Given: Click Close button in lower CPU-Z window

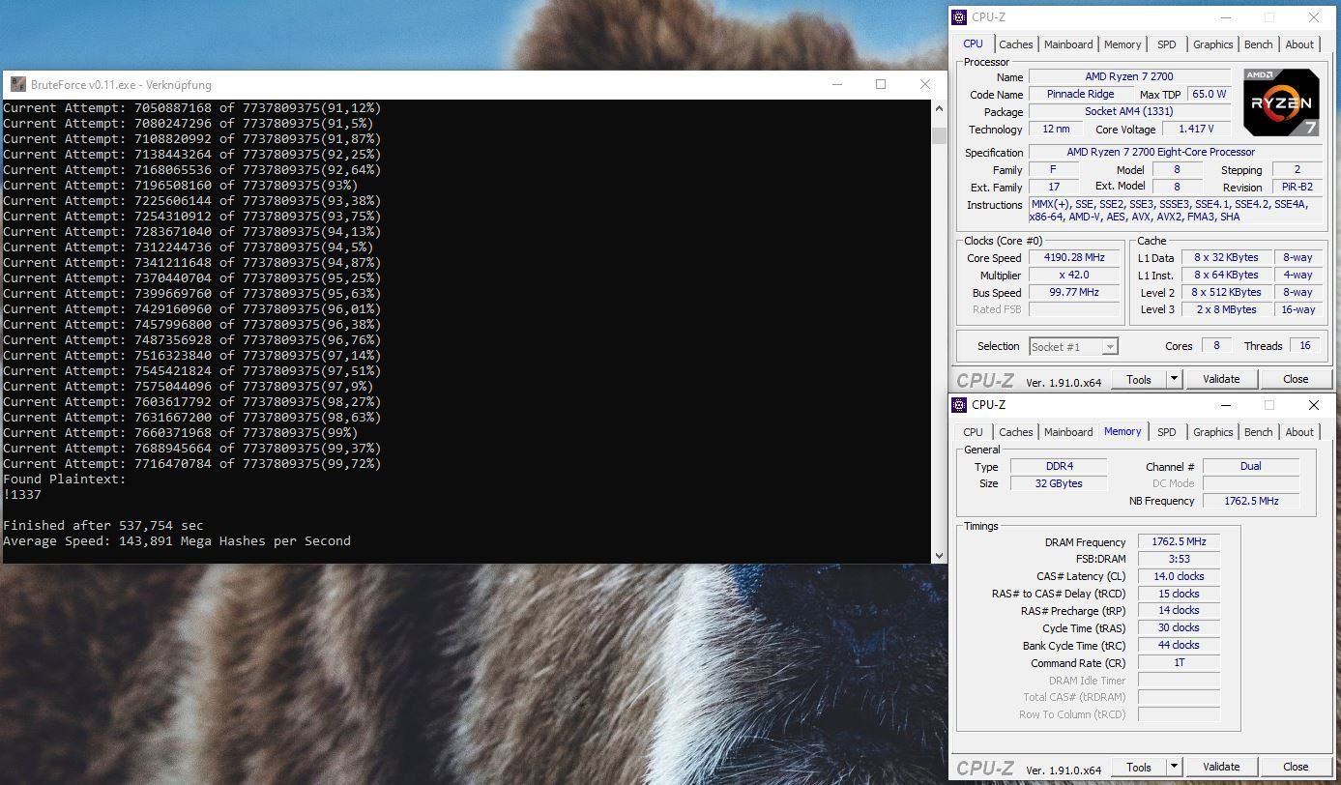Looking at the screenshot, I should tap(1296, 767).
